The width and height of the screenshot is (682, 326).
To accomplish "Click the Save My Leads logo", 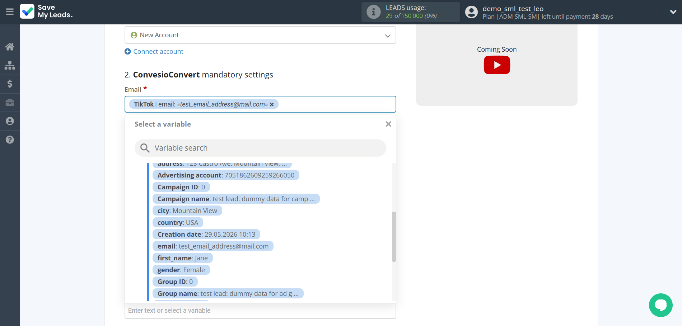I will pyautogui.click(x=46, y=11).
